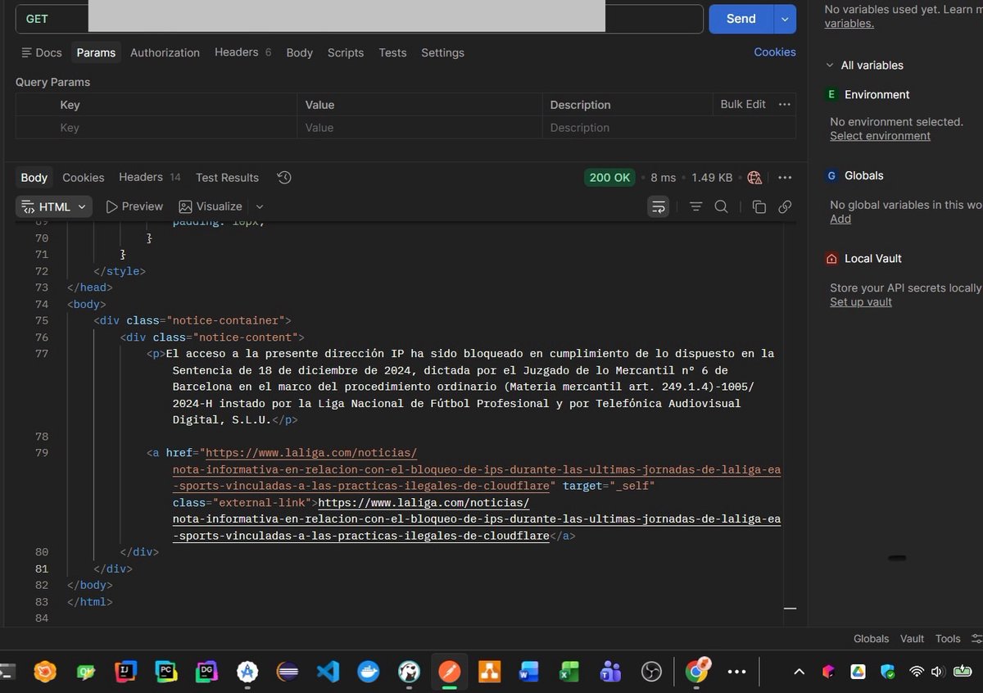The height and width of the screenshot is (693, 983).
Task: Select the response Cookies tab
Action: [84, 178]
